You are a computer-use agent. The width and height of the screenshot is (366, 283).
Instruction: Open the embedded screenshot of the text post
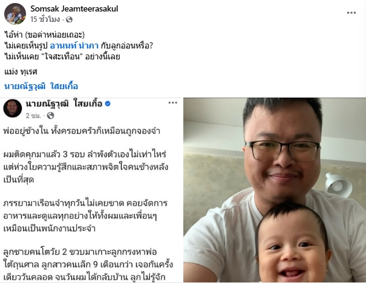pos(91,190)
